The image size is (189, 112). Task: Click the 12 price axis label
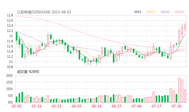click(11, 36)
